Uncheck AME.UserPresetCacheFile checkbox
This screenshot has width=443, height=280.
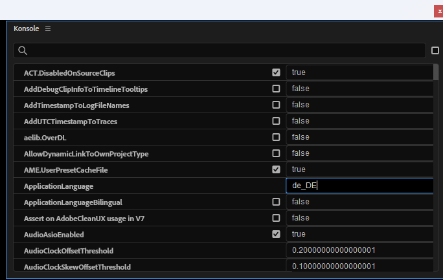pos(277,169)
